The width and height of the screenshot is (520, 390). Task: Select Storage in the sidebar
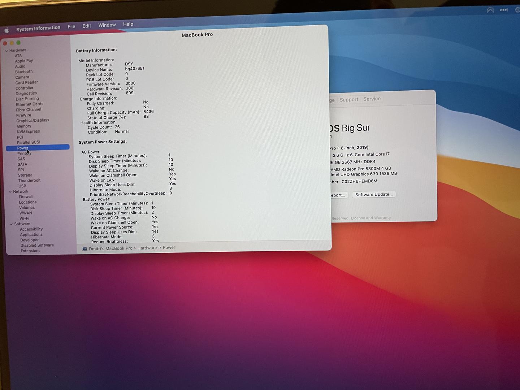tap(25, 175)
